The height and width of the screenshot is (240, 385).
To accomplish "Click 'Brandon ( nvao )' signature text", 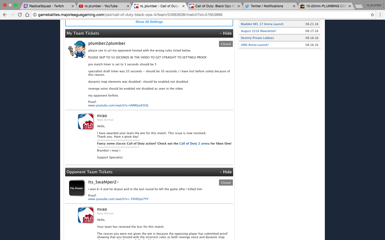I will point(109,150).
